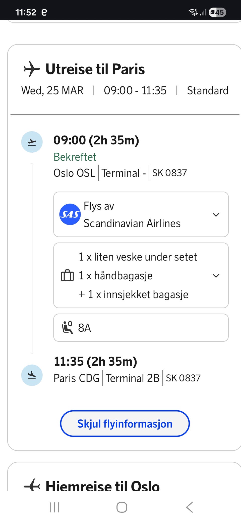Tap the Utreise til Paris heading
The height and width of the screenshot is (523, 241).
coord(95,69)
